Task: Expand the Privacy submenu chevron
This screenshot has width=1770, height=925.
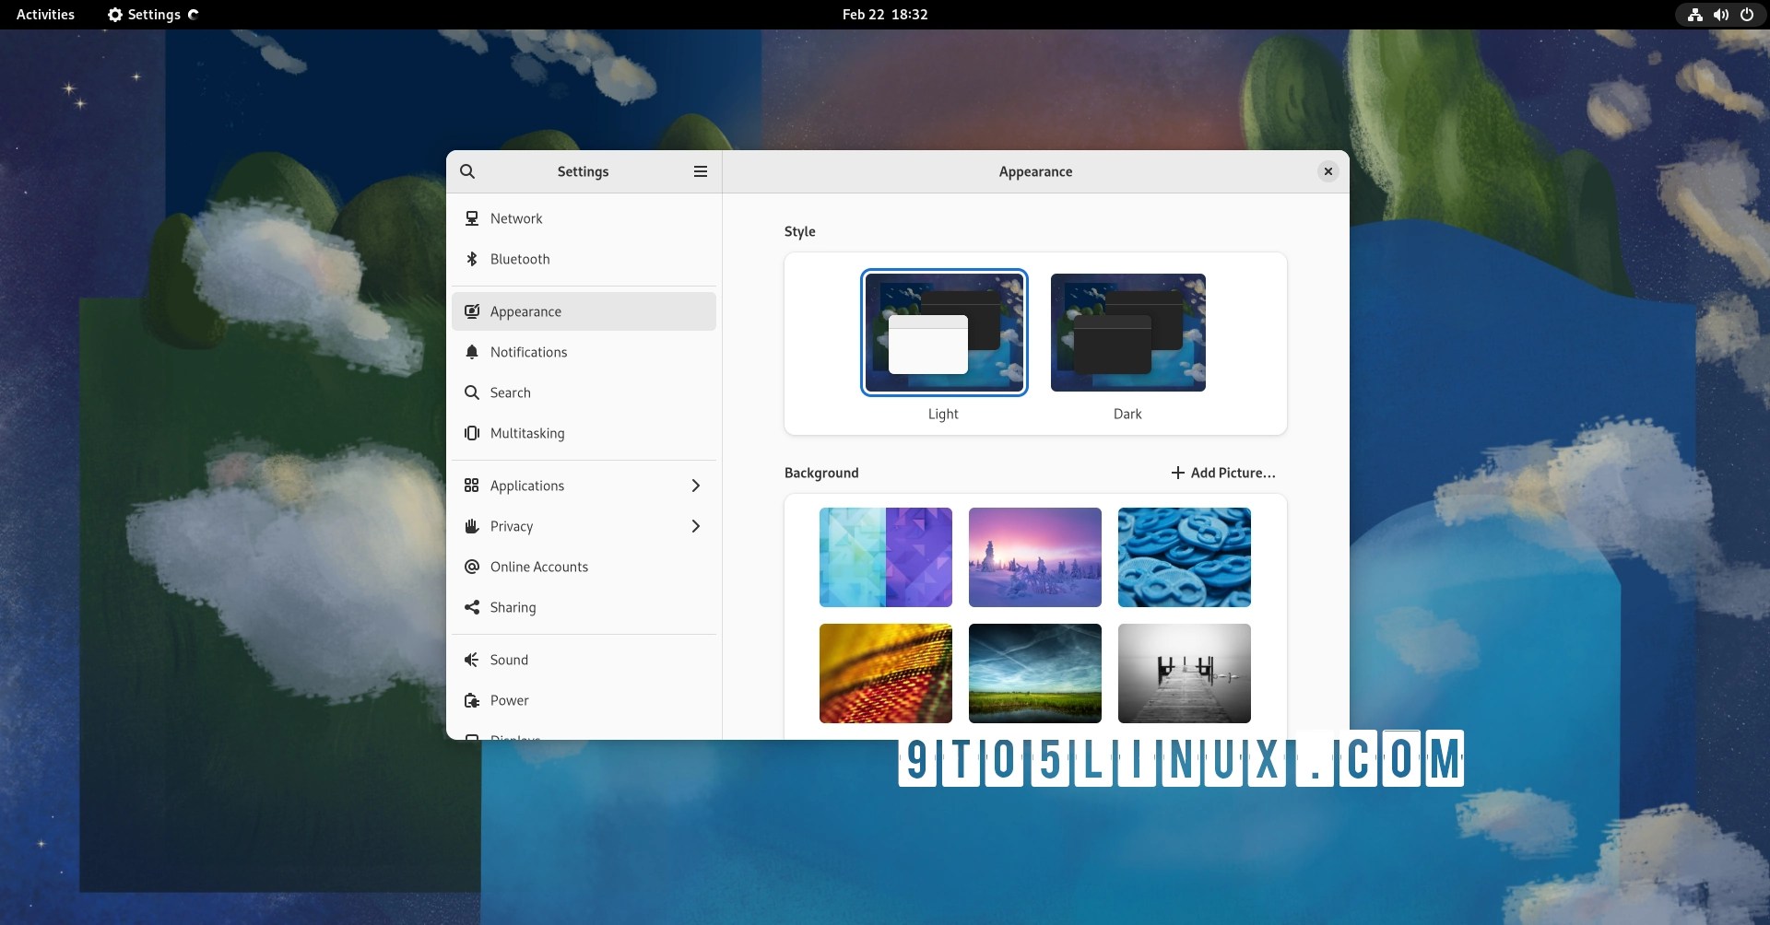Action: click(696, 526)
